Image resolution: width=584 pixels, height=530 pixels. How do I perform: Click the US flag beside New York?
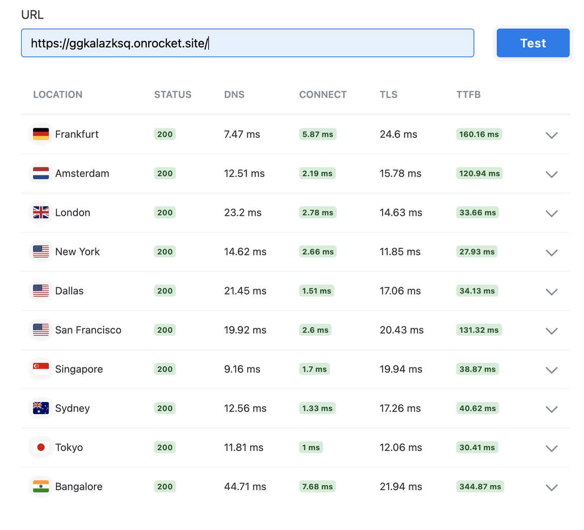click(x=41, y=252)
